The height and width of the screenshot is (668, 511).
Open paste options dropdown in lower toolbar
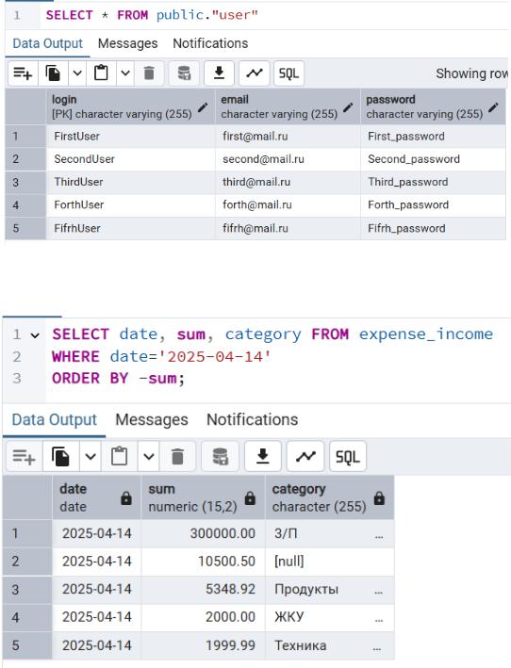(x=148, y=457)
